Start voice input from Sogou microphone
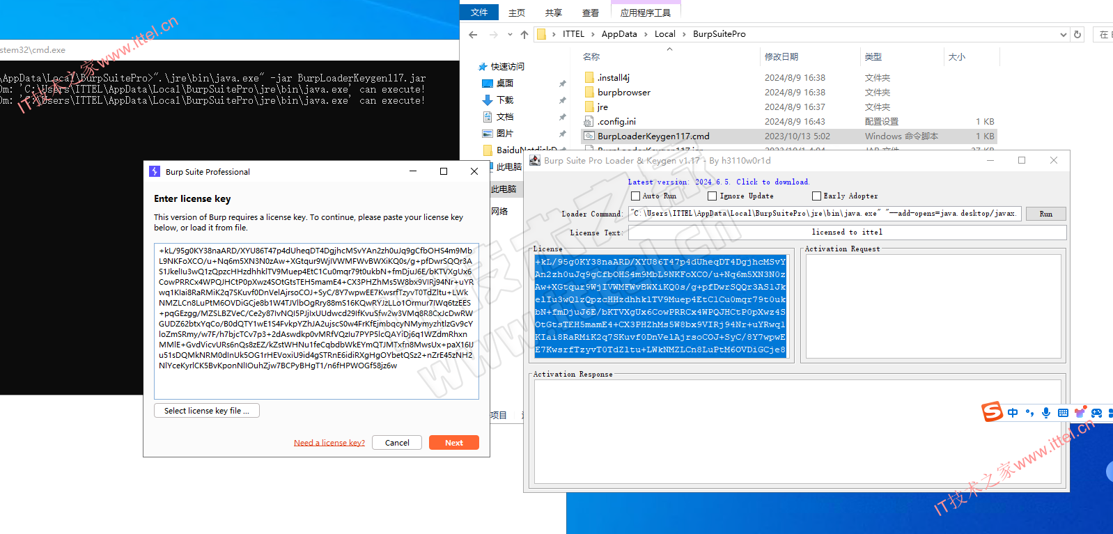1113x534 pixels. (x=1046, y=413)
